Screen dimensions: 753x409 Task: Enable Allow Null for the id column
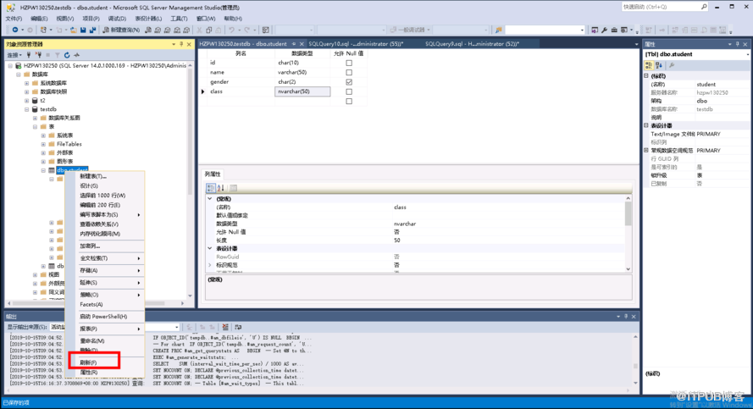pyautogui.click(x=348, y=63)
